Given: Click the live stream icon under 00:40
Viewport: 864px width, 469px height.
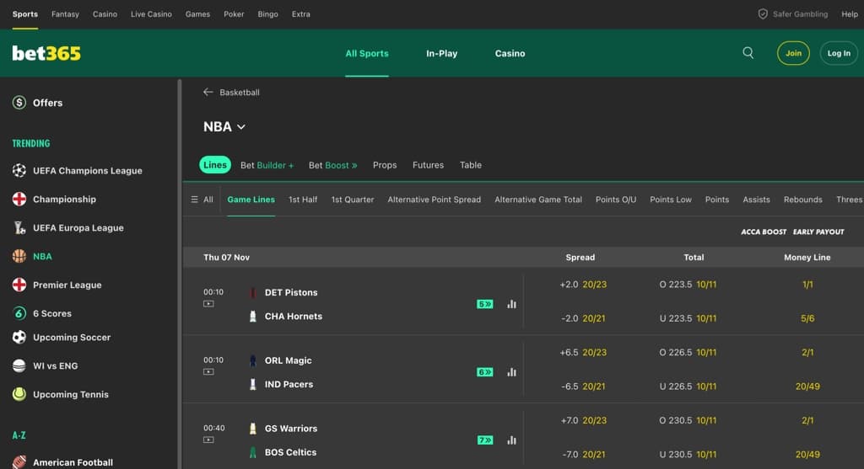Looking at the screenshot, I should tap(208, 440).
